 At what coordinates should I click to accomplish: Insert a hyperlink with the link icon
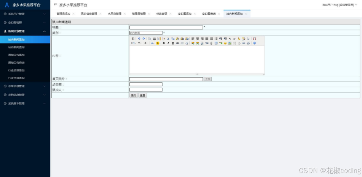(x=244, y=43)
